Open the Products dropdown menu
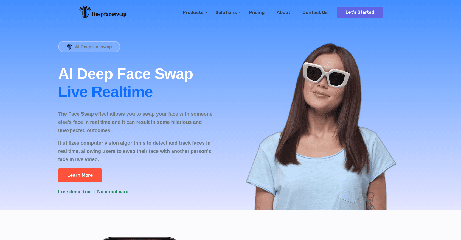 (195, 12)
